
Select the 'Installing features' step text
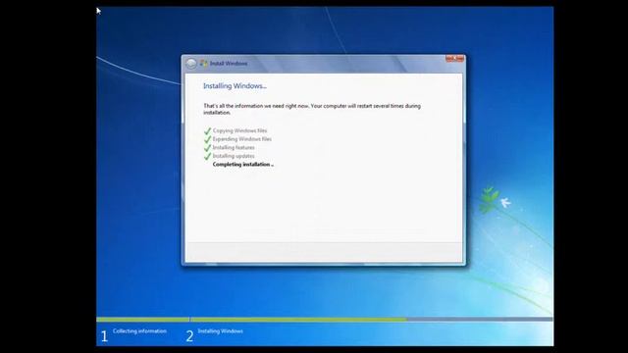pyautogui.click(x=234, y=148)
